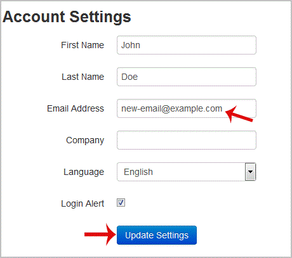Click the First Name input field
Viewport: 292px width, 258px height.
187,45
